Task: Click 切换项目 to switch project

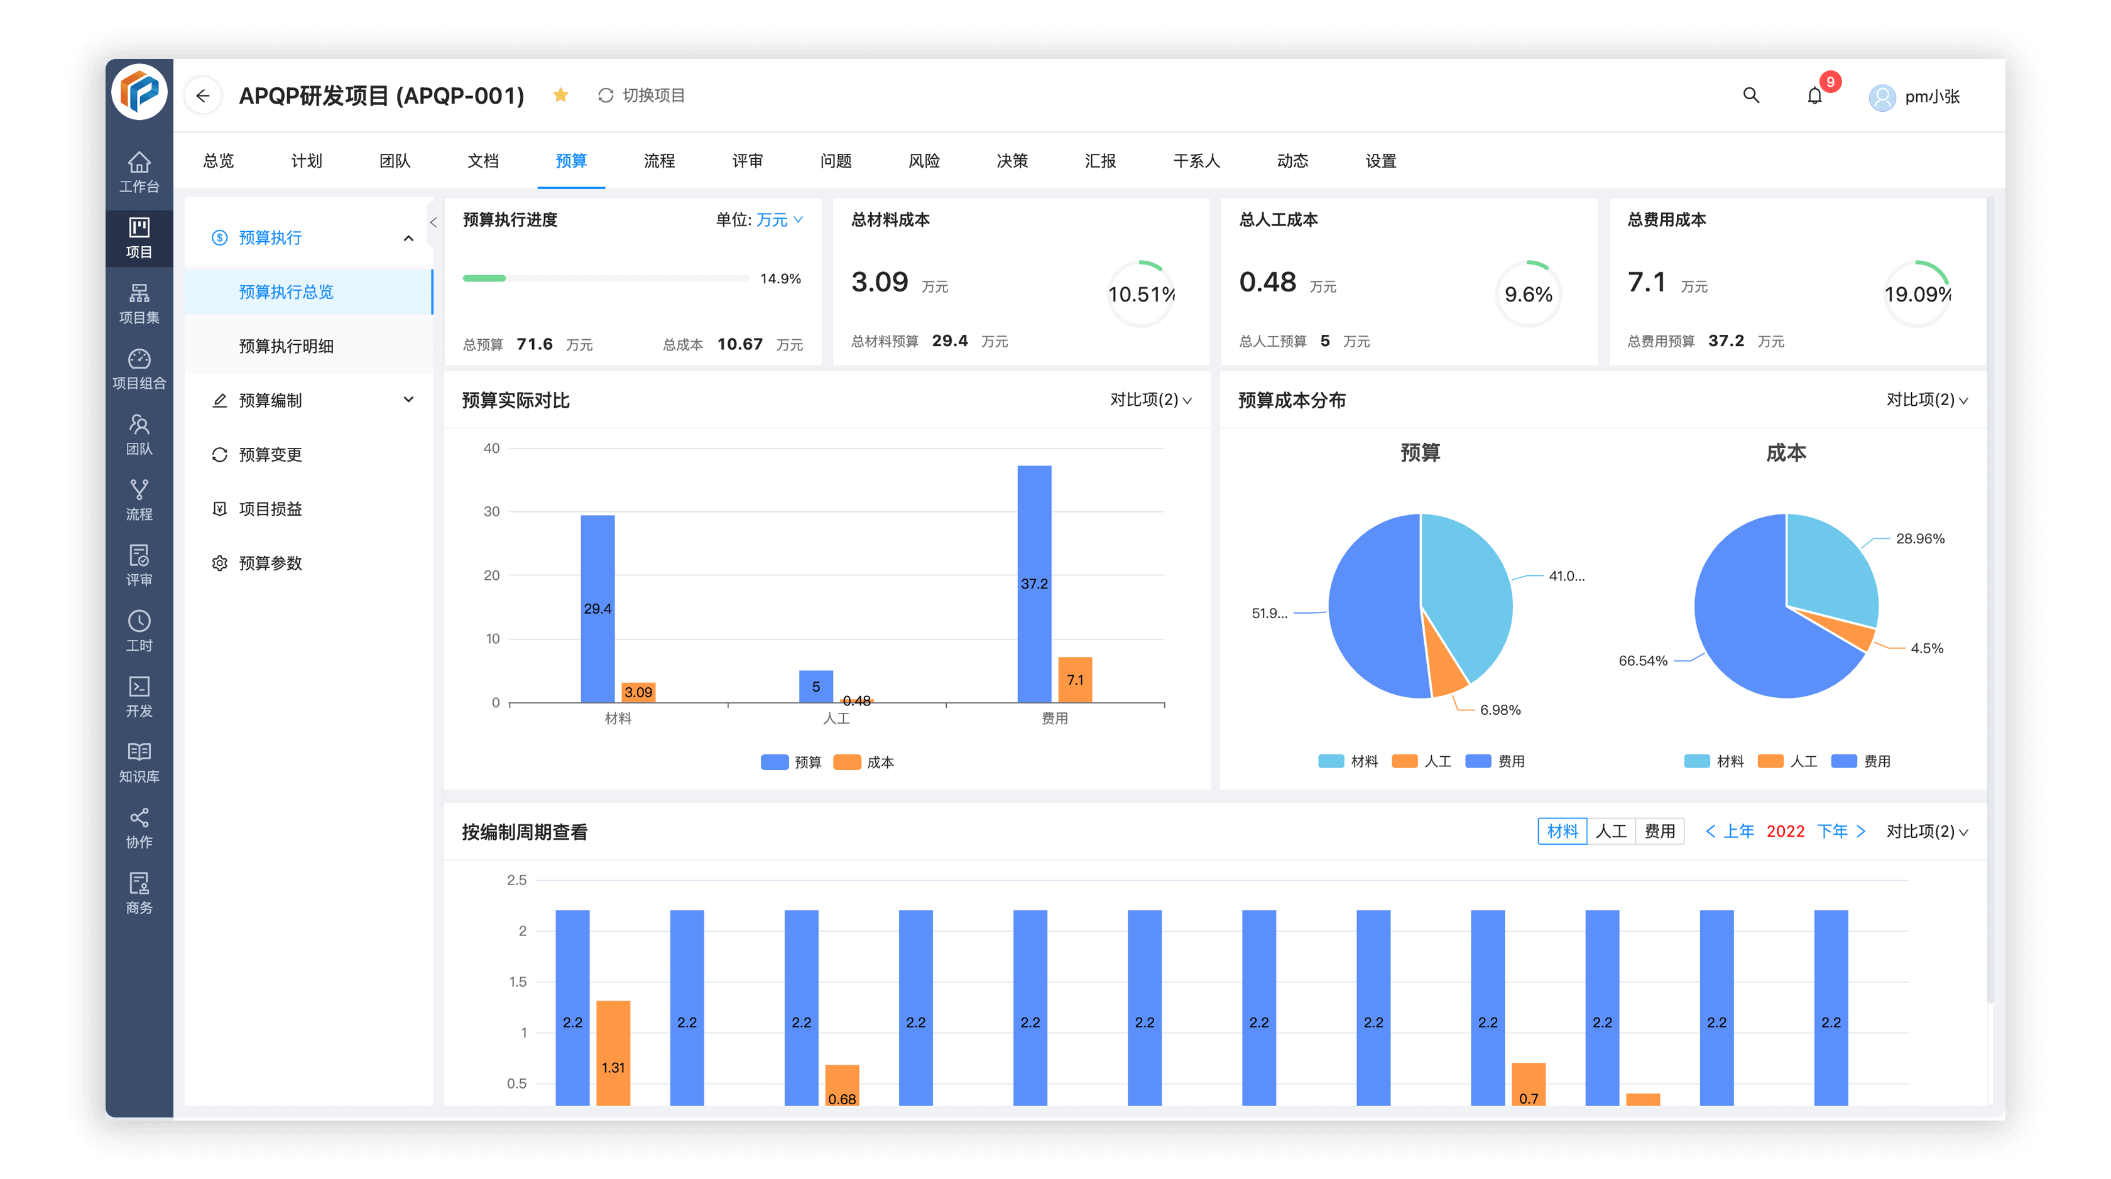Action: pos(641,95)
